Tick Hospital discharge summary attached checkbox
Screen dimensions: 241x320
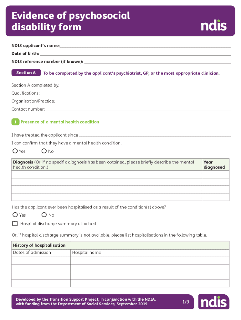click(x=15, y=223)
